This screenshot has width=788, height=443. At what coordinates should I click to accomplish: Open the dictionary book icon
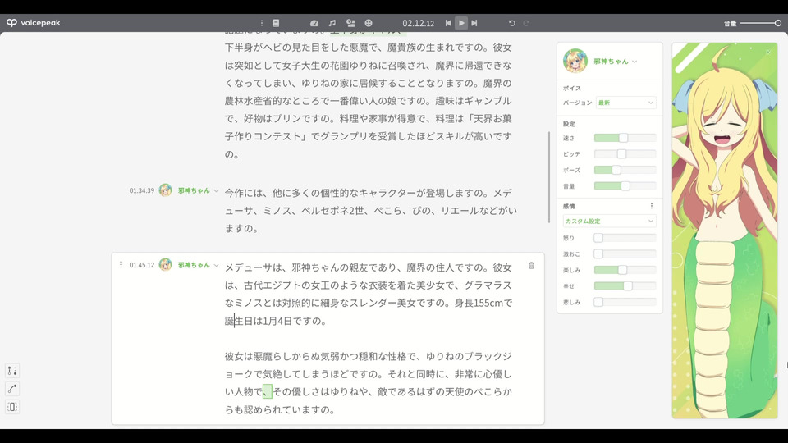pyautogui.click(x=276, y=23)
